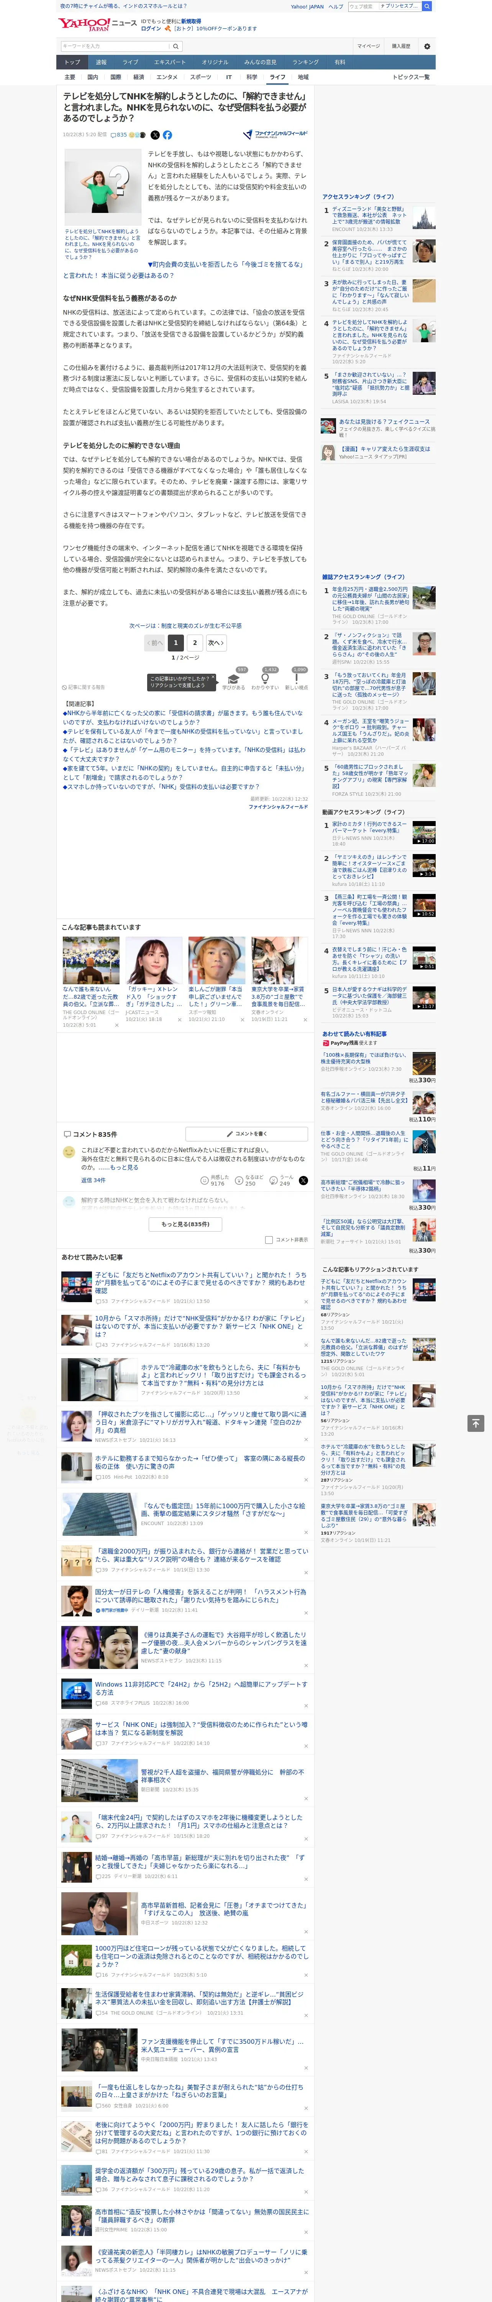Screen dimensions: 492x2302
Task: Play video 家計のミカタ 行列のできるスーパーマーケット
Action: tap(423, 833)
